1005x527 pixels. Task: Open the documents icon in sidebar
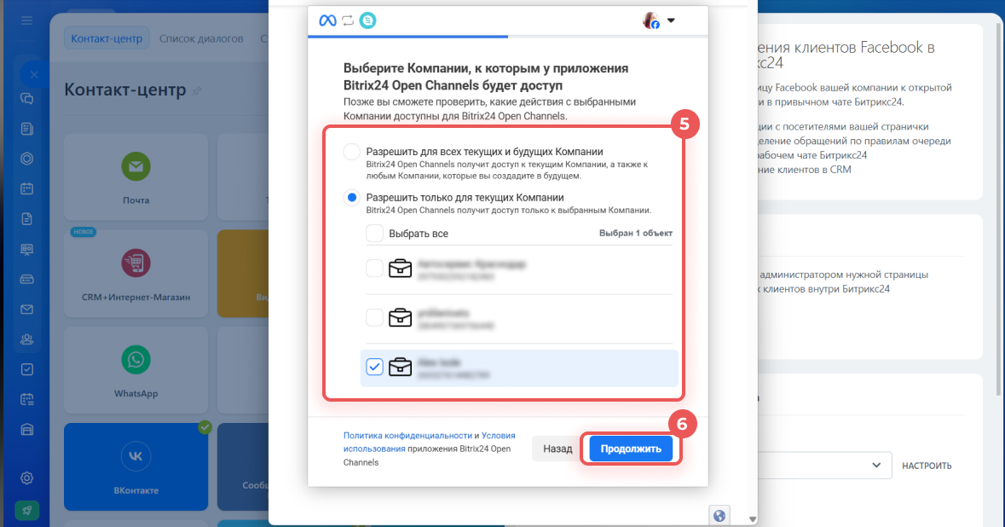[27, 218]
